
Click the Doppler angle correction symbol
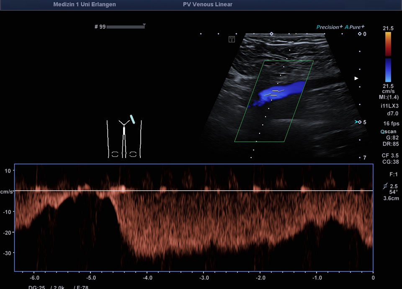point(385,186)
